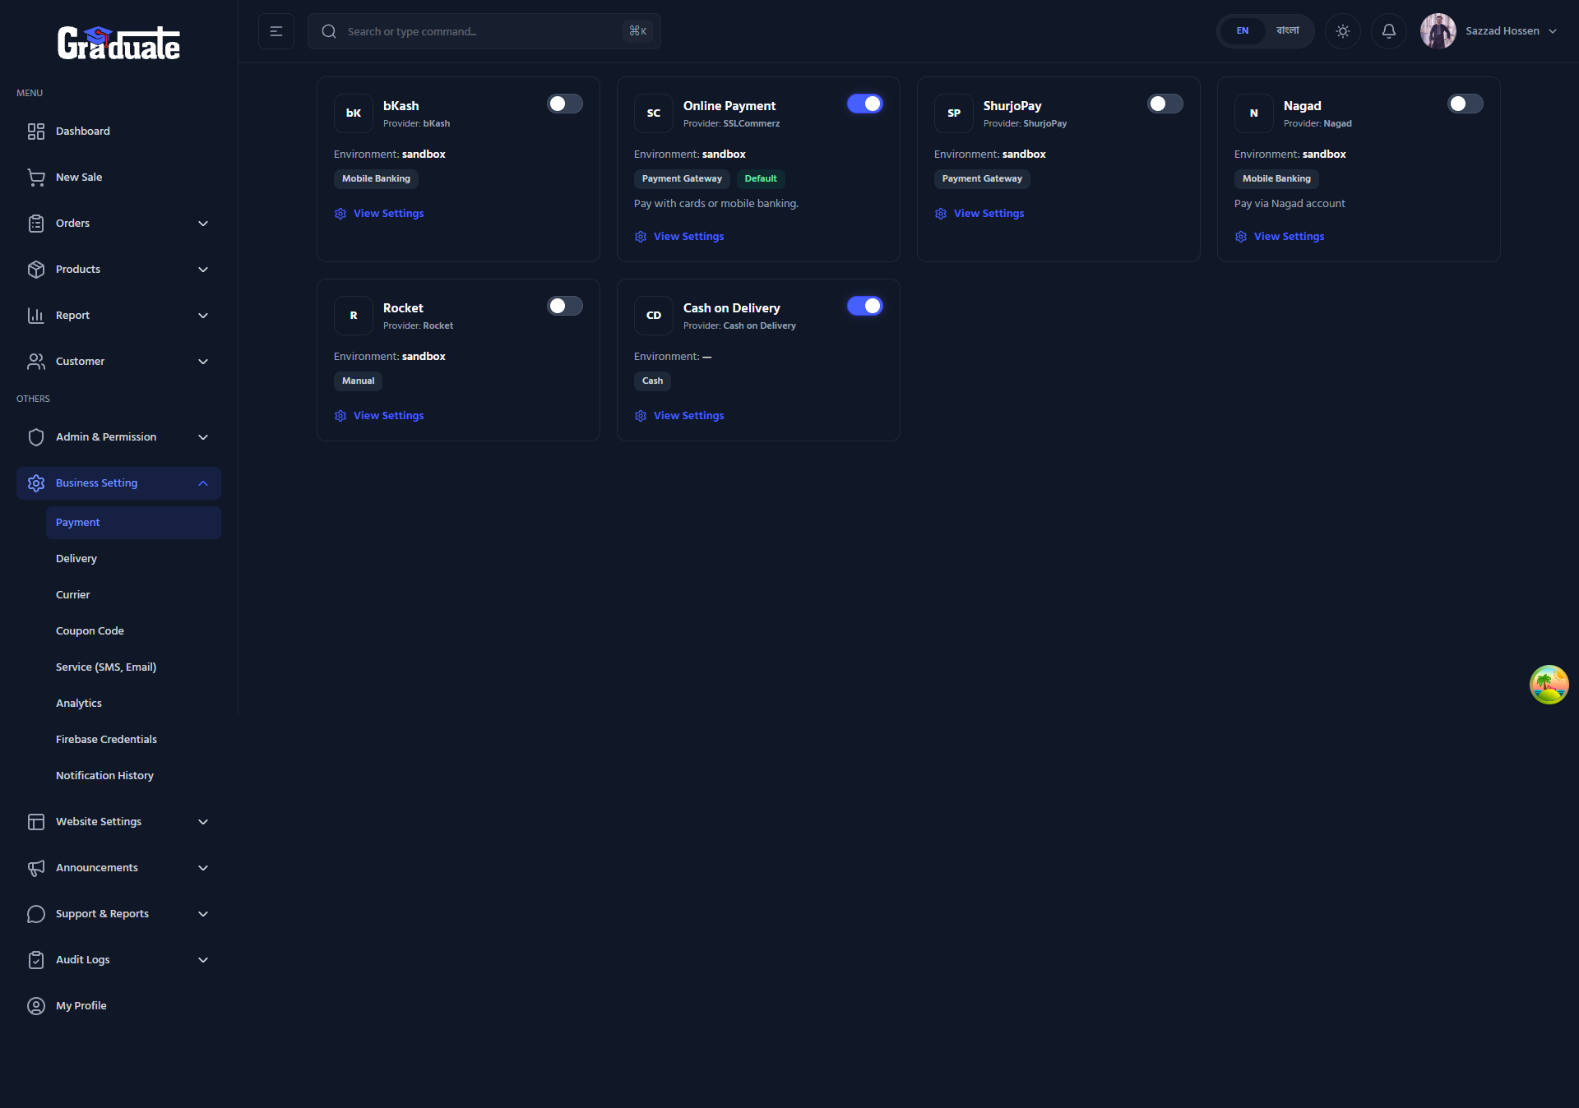Click the Customer people icon
This screenshot has height=1108, width=1579.
36,362
